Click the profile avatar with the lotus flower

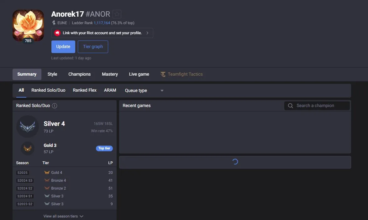pos(28,25)
